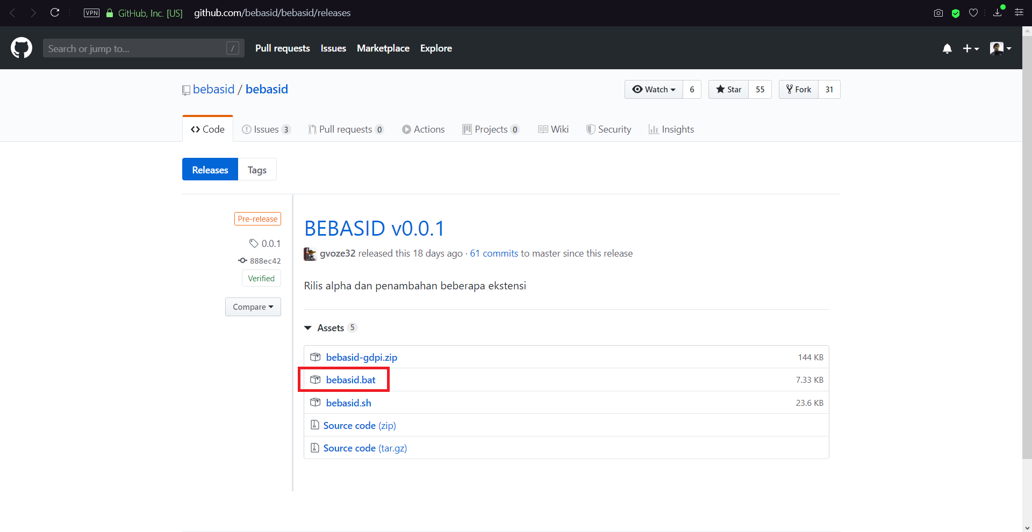The width and height of the screenshot is (1032, 532).
Task: Go back with browser back arrow
Action: [x=12, y=13]
